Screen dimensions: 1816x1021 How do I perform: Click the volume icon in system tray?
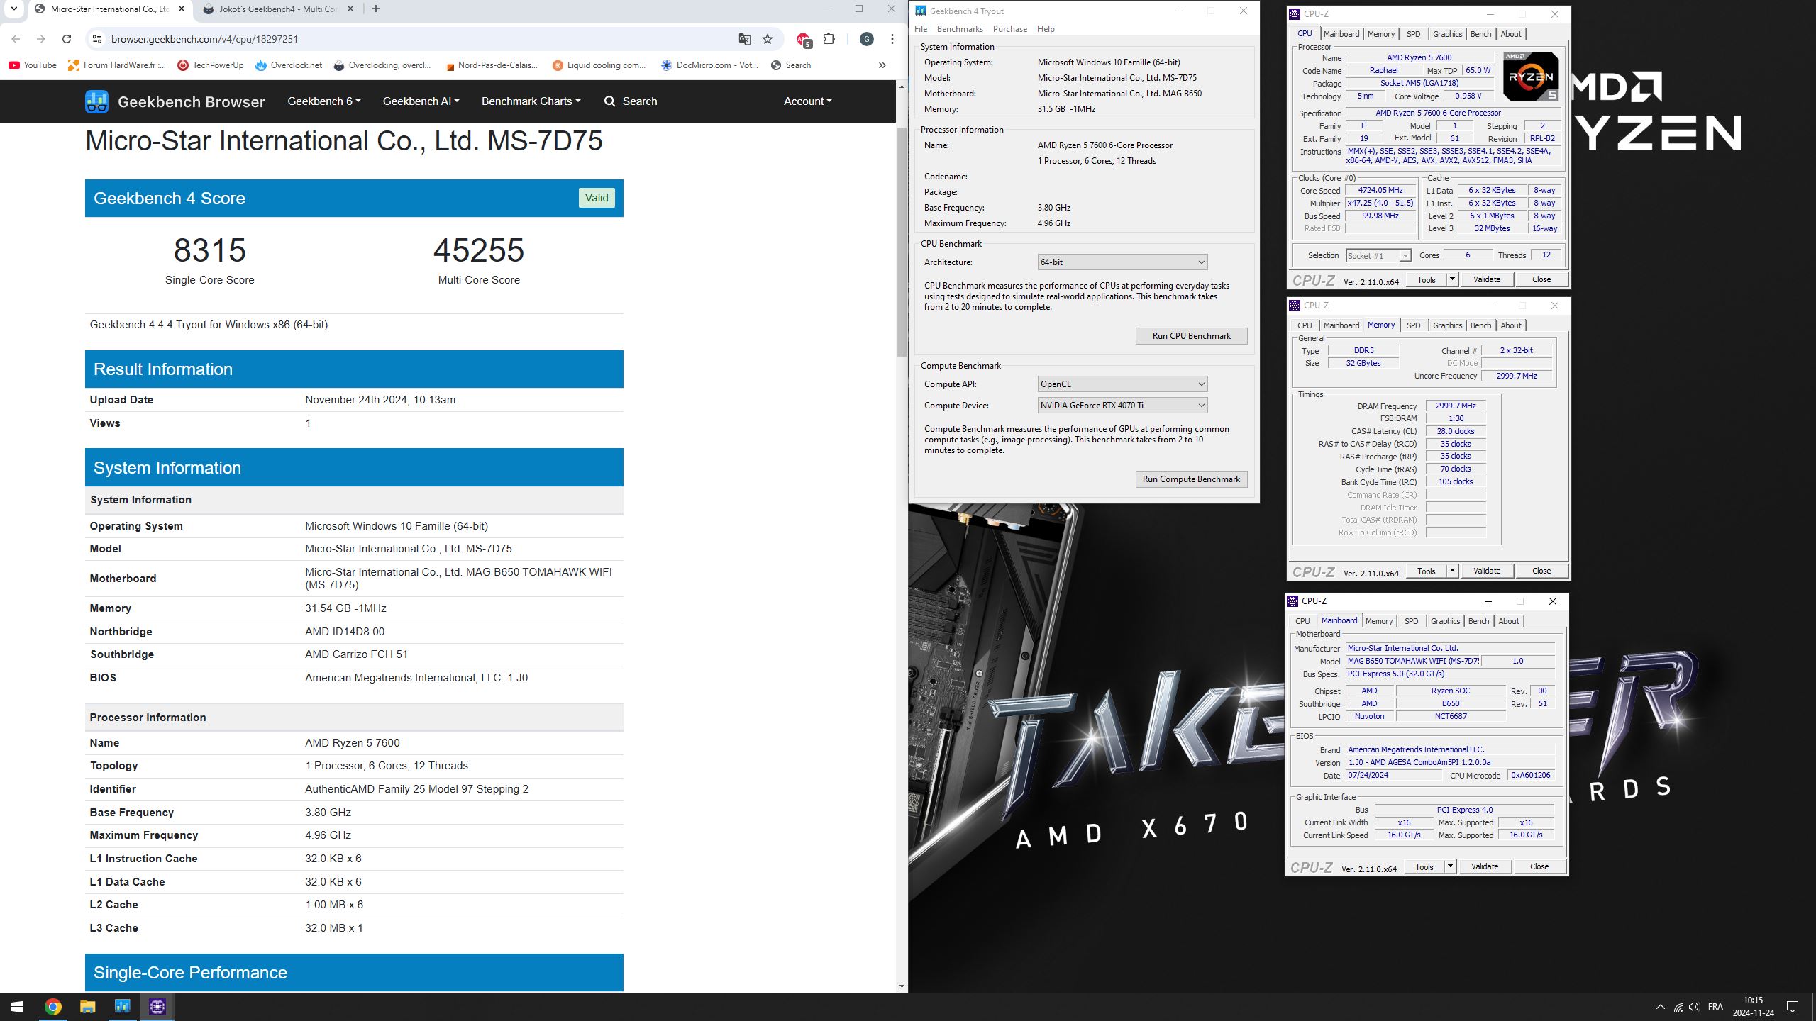click(x=1694, y=1007)
